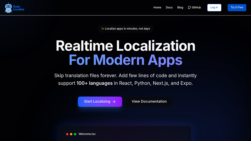Viewport: 251px width, 141px height.
Task: Go to the Blog page
Action: 180,8
